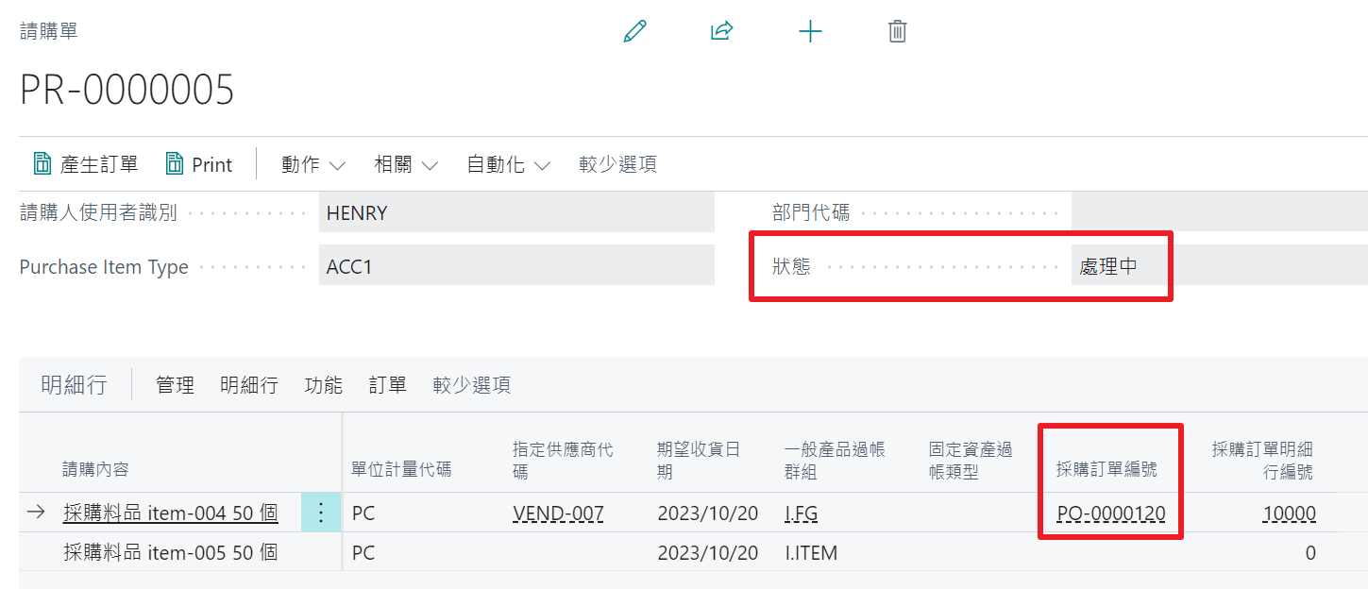Click the PR-0000005 page title

click(x=127, y=90)
